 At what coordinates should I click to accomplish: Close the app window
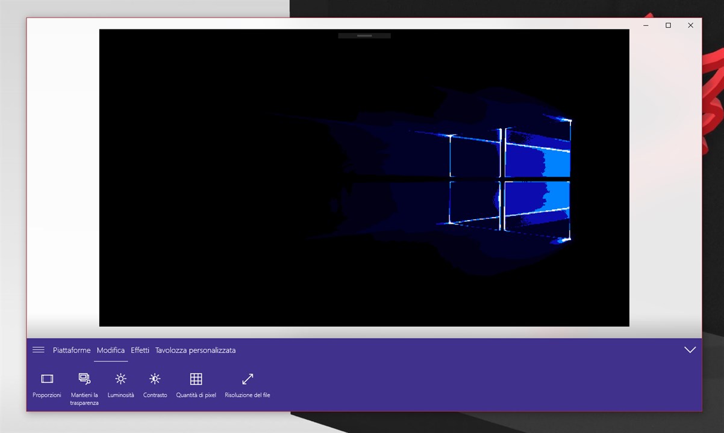pos(690,25)
